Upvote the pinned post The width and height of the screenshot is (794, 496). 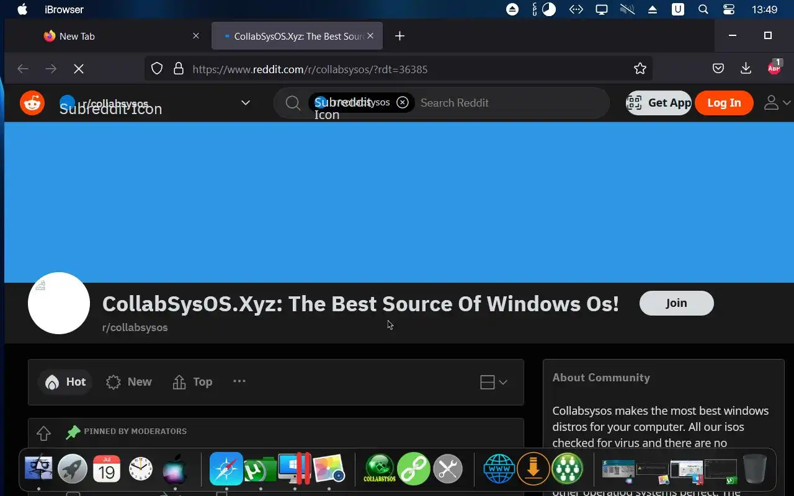click(43, 433)
